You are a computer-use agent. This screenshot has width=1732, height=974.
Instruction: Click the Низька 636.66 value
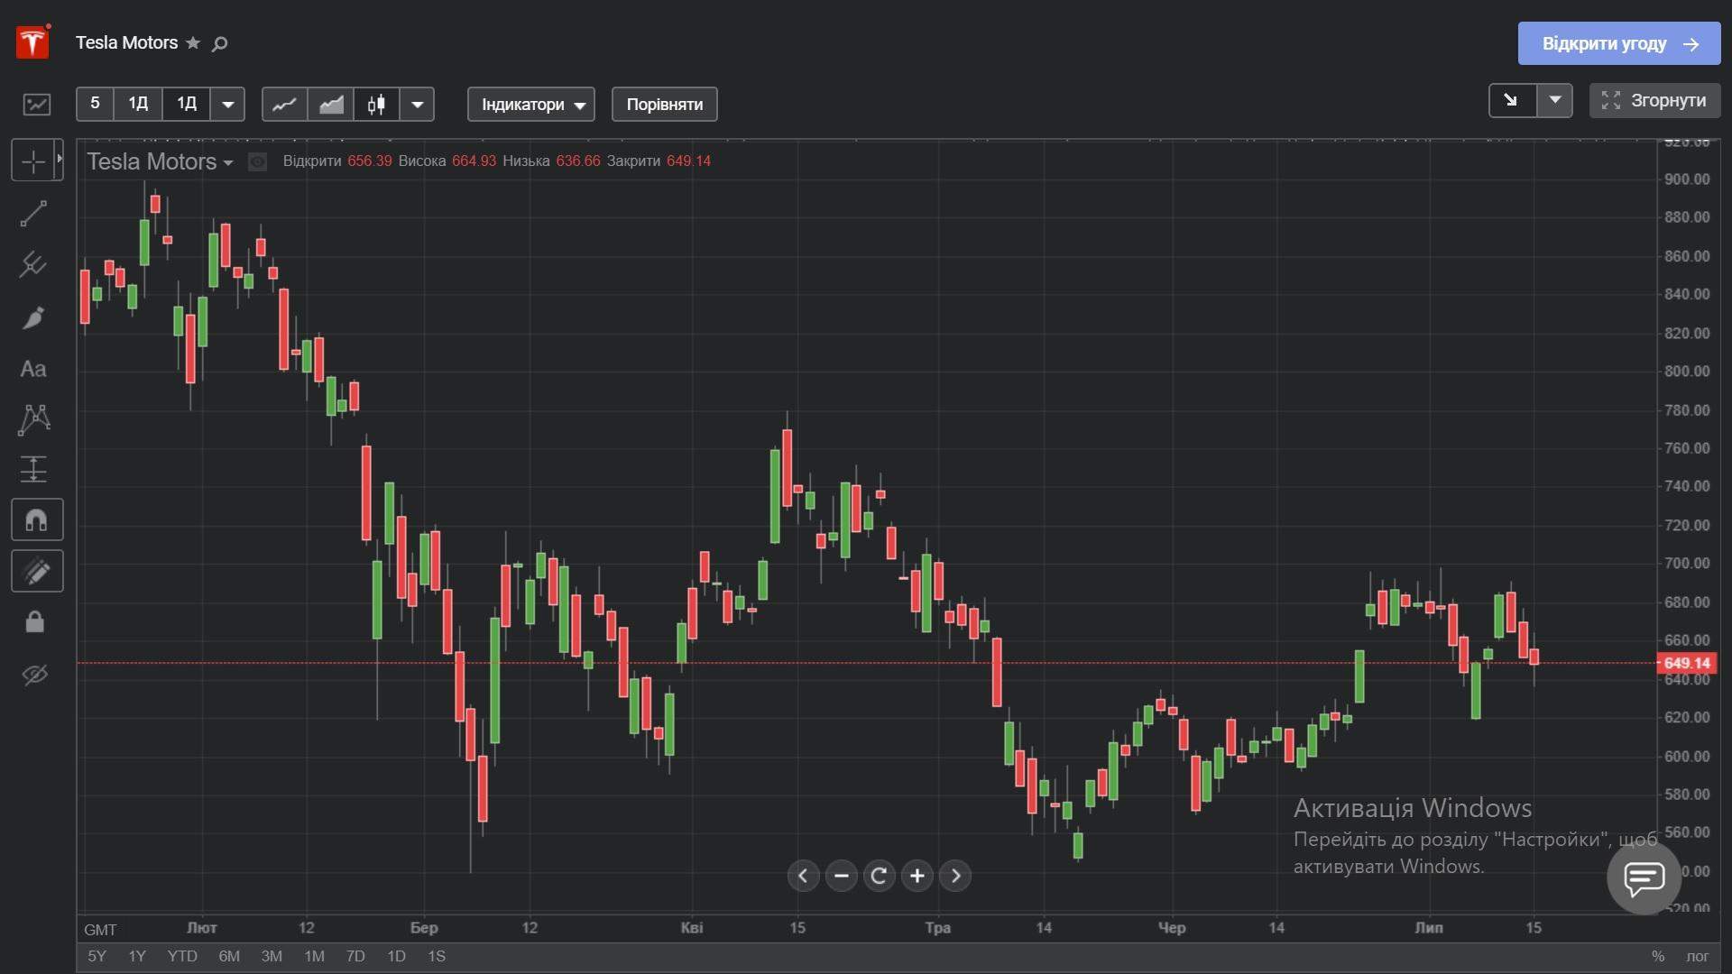click(x=578, y=161)
